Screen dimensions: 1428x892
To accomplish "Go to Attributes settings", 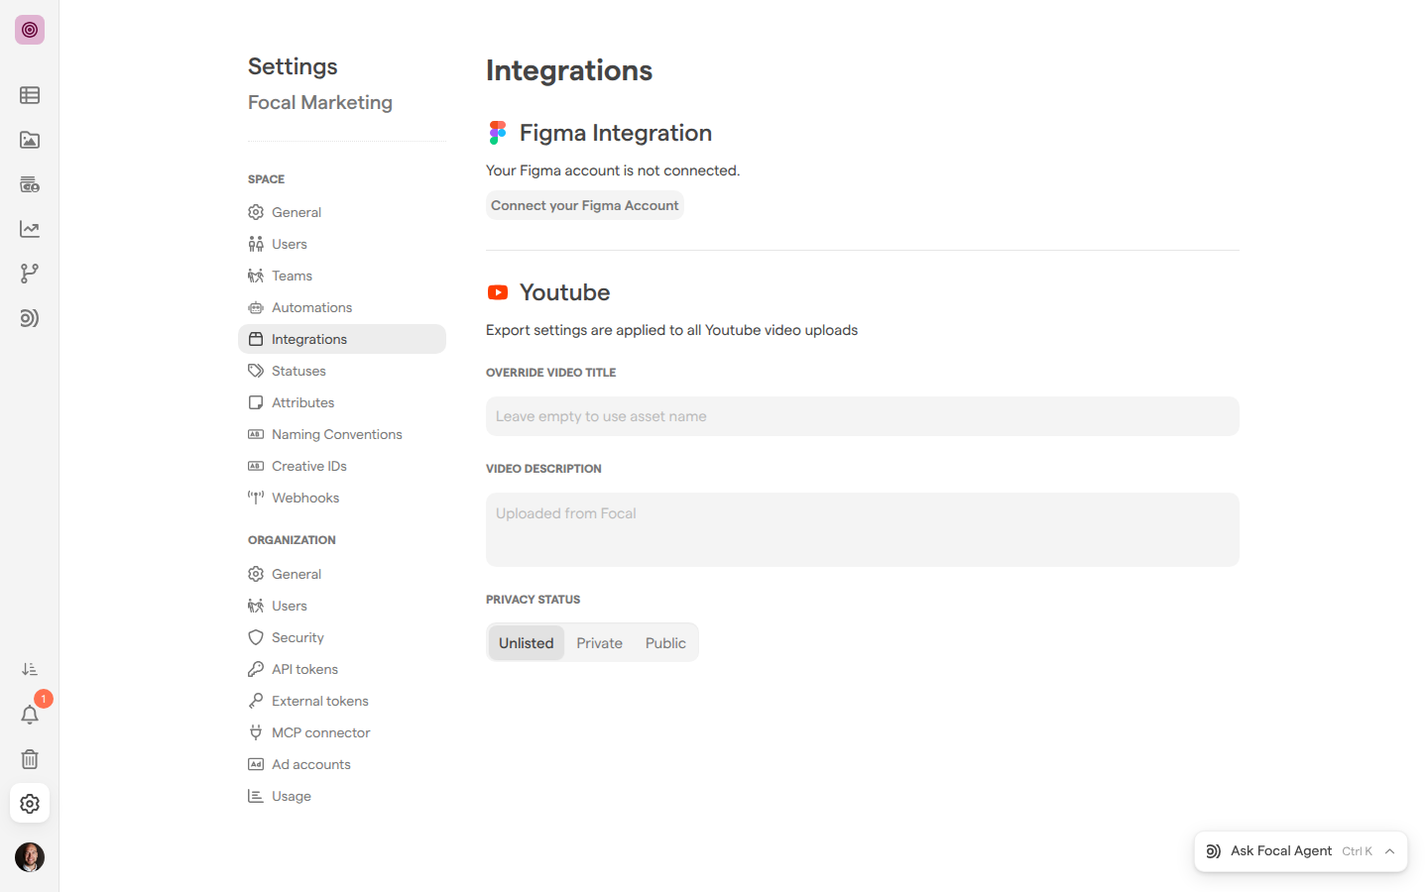I will tap(342, 402).
